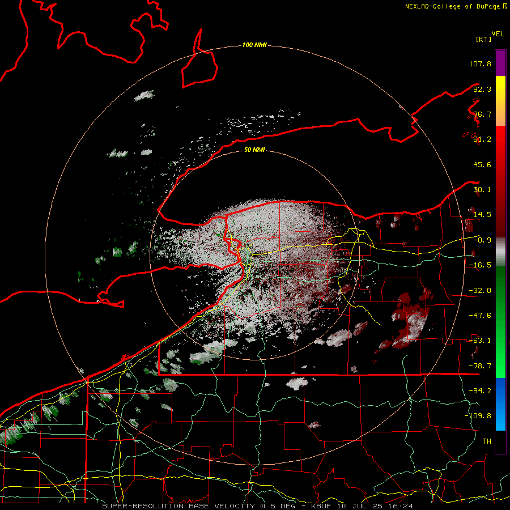Click the 61.2 velocity scale value
Viewport: 510px width, 510px height.
482,139
